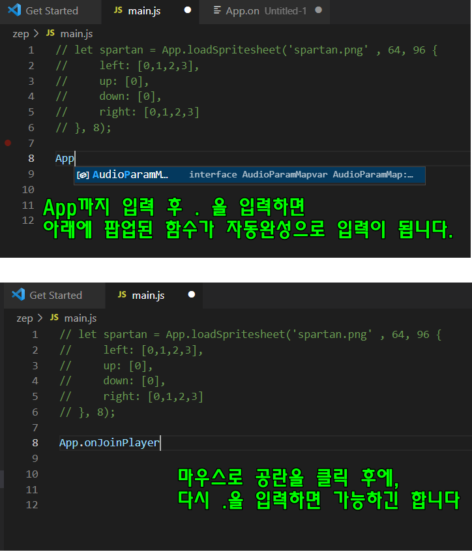The image size is (472, 552).
Task: Open Get Started tab in top editor
Action: click(x=51, y=12)
